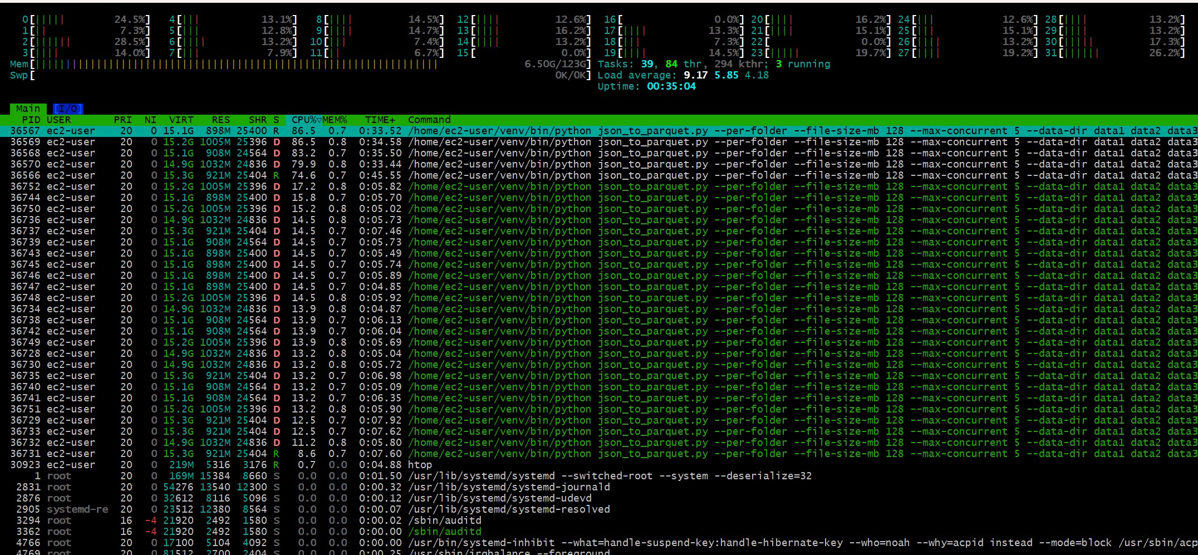The height and width of the screenshot is (555, 1198).
Task: Select process row with PID 36567
Action: coord(599,131)
